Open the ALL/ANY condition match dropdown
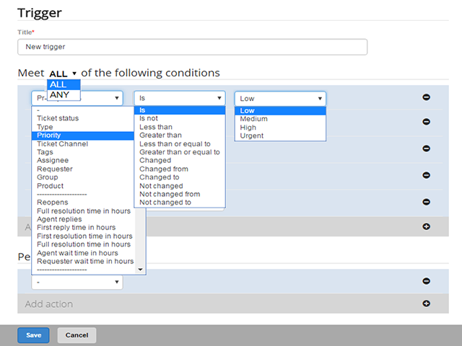Image resolution: width=462 pixels, height=346 pixels. pyautogui.click(x=63, y=74)
